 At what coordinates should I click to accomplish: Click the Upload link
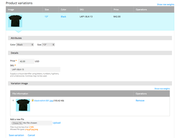(56, 123)
